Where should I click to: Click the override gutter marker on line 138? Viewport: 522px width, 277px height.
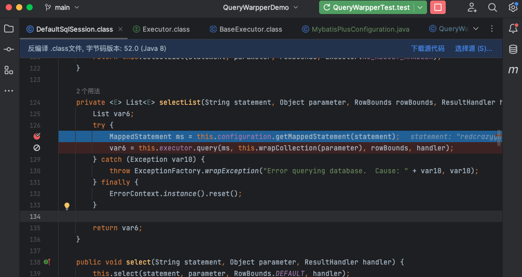(x=47, y=262)
